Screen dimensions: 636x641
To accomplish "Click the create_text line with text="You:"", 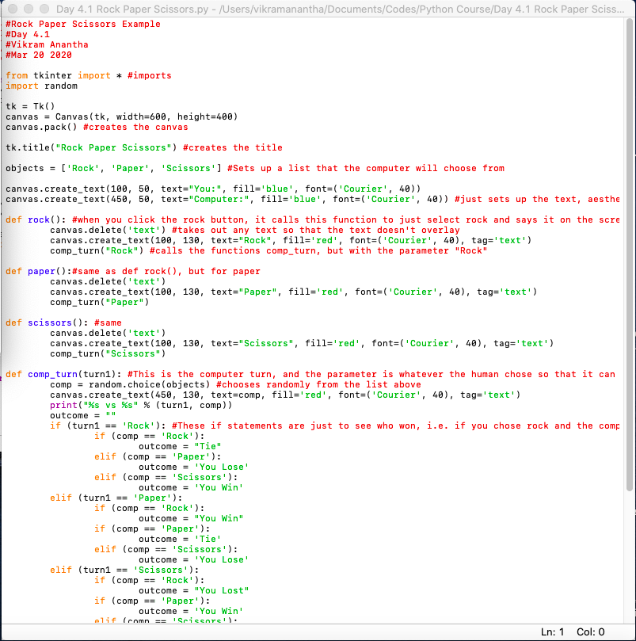I will (213, 189).
